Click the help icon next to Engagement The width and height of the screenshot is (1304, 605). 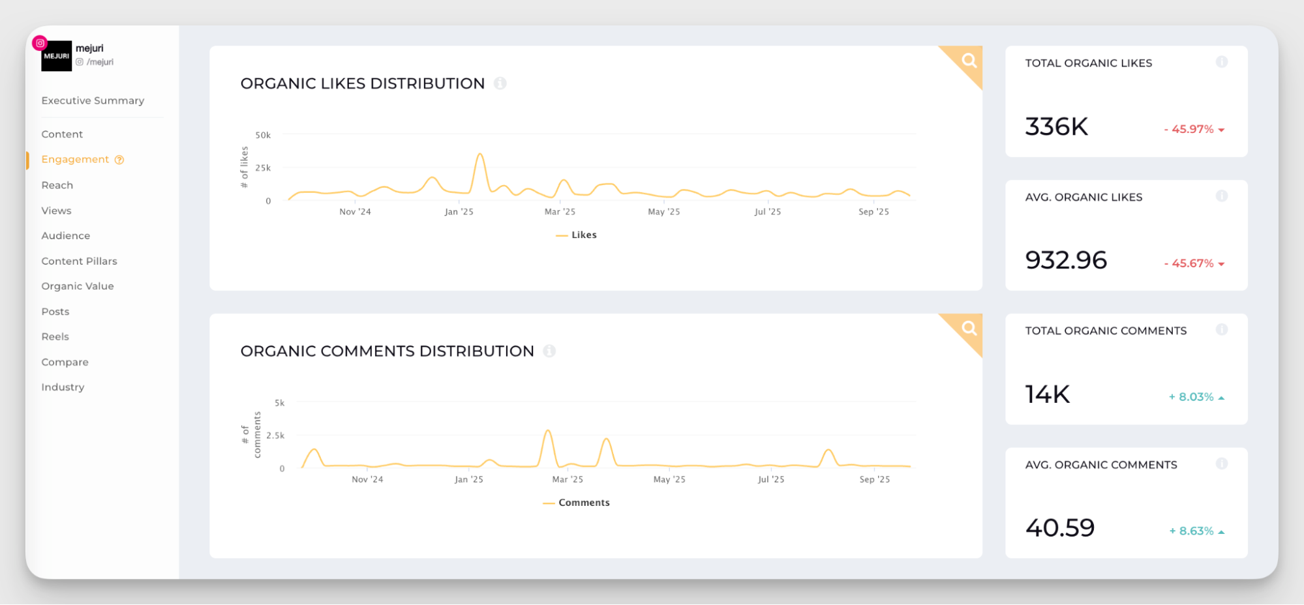click(x=119, y=160)
